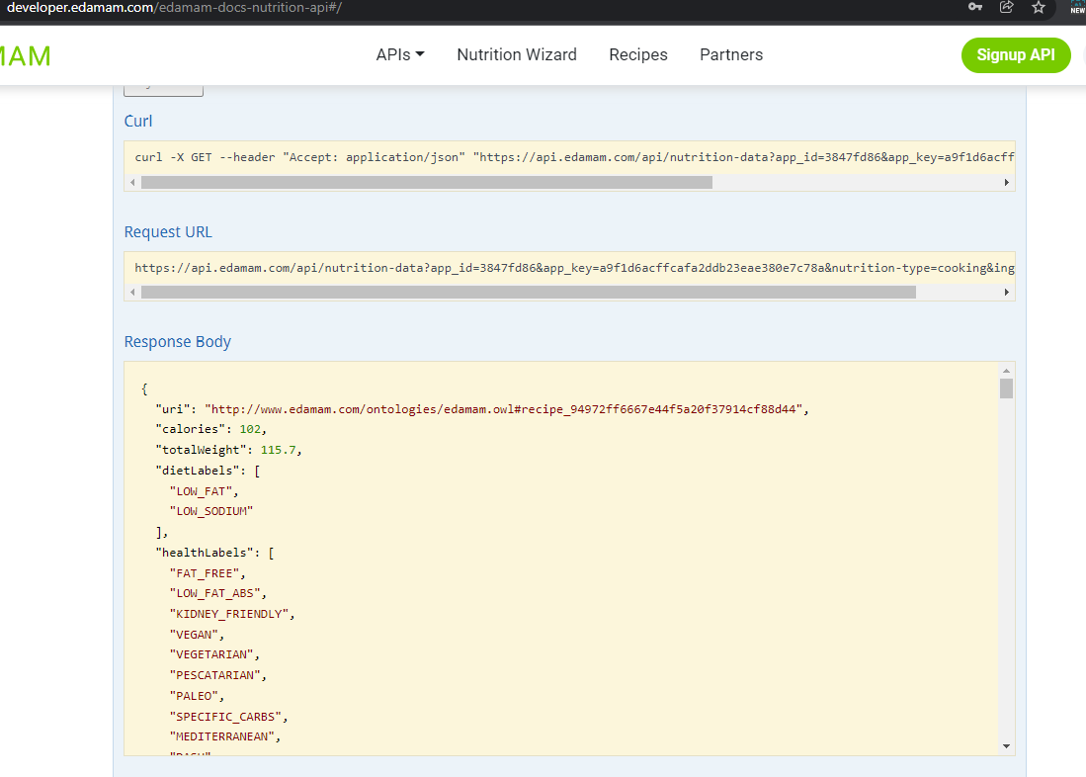This screenshot has width=1086, height=777.
Task: Click the Curl box horizontal scrollbar thumb
Action: [427, 182]
